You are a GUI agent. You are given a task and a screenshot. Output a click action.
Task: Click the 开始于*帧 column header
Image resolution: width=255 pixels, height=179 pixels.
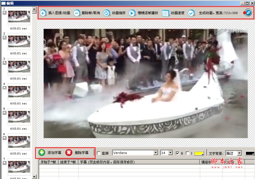point(49,162)
